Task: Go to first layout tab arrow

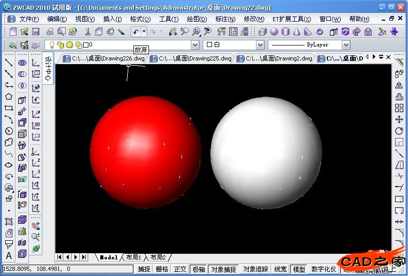Action: click(x=59, y=257)
